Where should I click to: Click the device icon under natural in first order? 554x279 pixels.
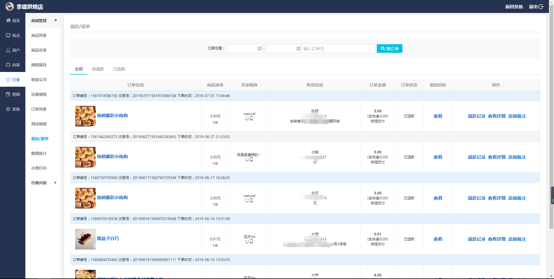(x=249, y=119)
